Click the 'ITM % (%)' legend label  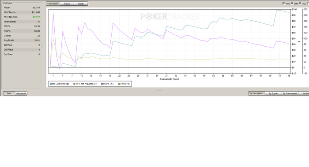click(125, 84)
